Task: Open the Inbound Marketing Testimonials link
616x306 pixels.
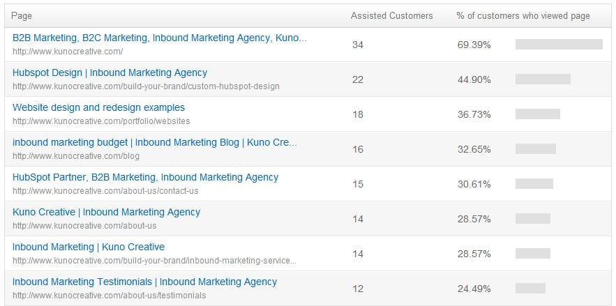Action: (x=144, y=282)
